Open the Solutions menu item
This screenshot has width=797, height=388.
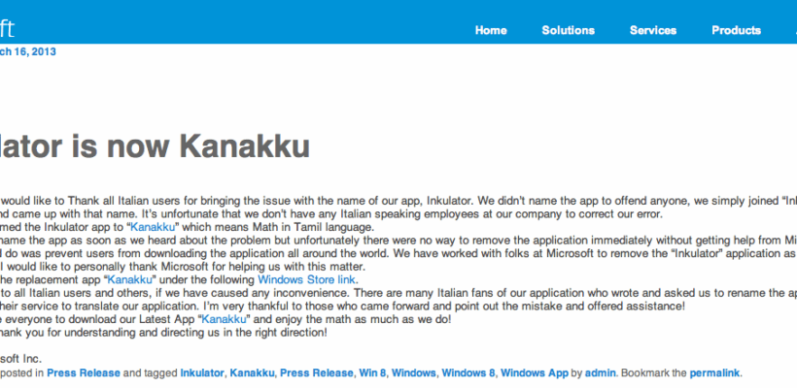(568, 30)
